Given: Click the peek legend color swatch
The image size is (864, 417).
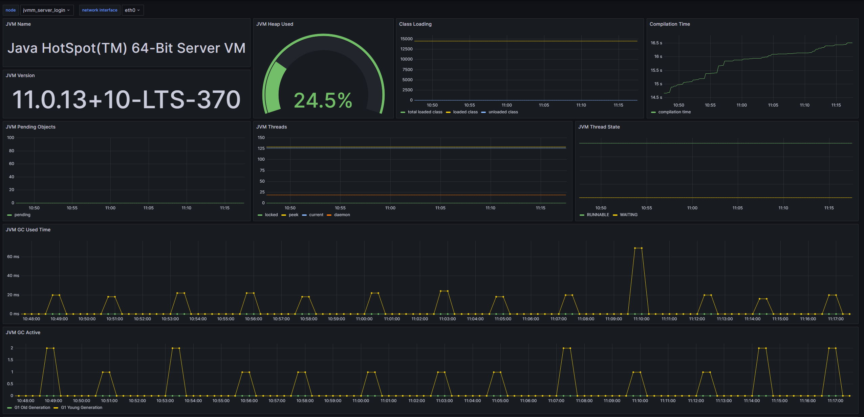Looking at the screenshot, I should click(284, 215).
